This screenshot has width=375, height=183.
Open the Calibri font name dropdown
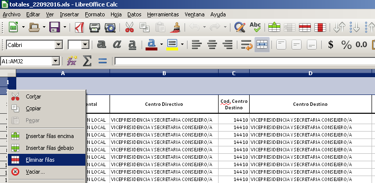tap(58, 45)
